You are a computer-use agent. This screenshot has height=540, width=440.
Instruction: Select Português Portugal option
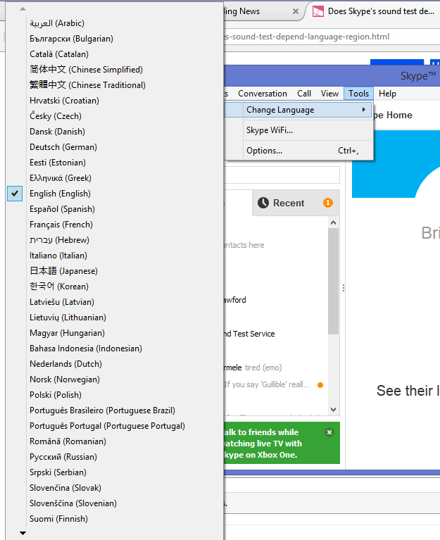(107, 426)
